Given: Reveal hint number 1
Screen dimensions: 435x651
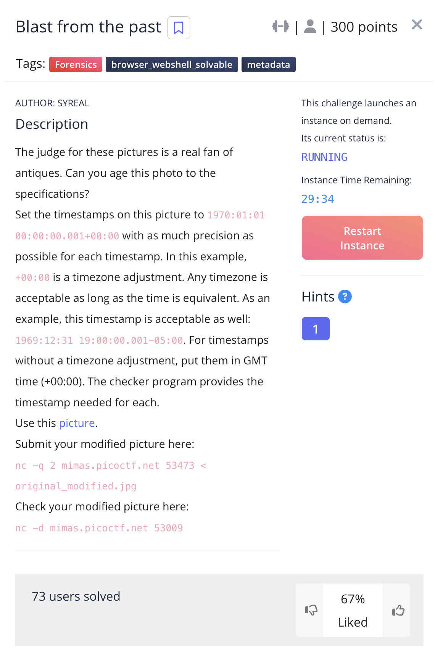Looking at the screenshot, I should [316, 329].
